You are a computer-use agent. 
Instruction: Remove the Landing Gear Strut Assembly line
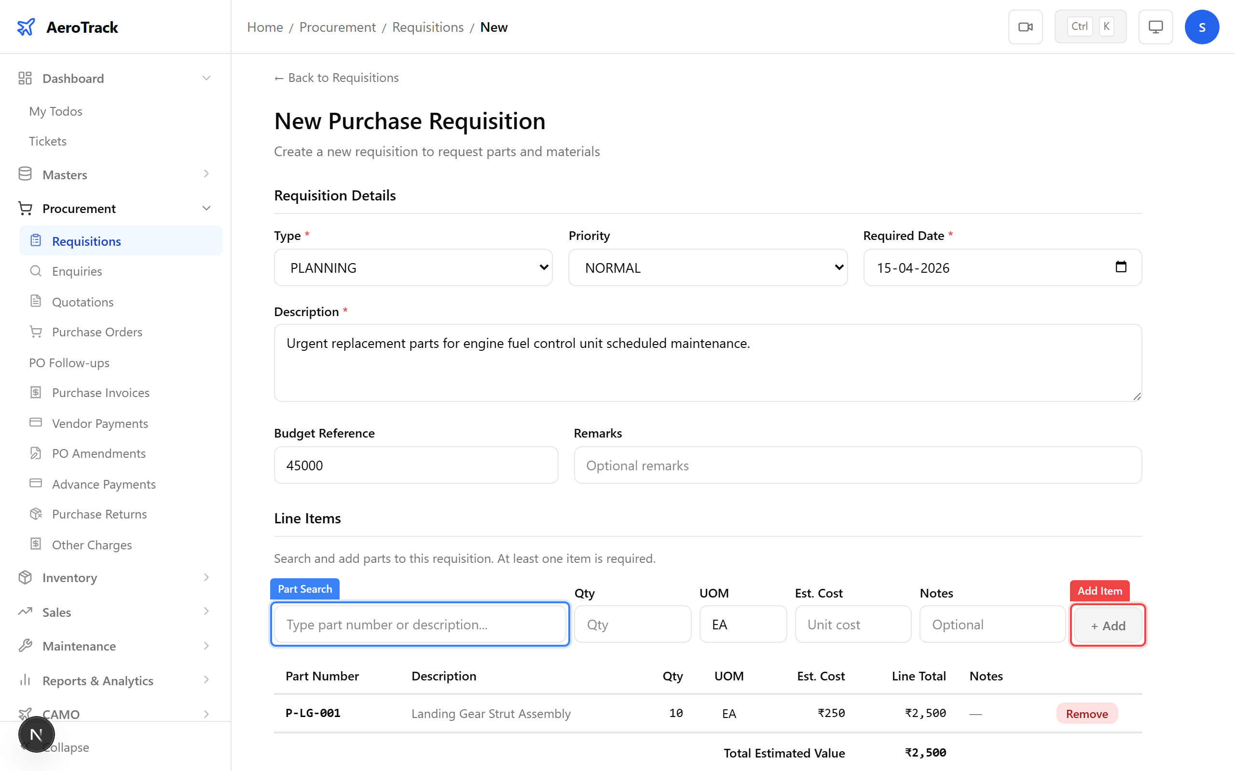[1087, 713]
